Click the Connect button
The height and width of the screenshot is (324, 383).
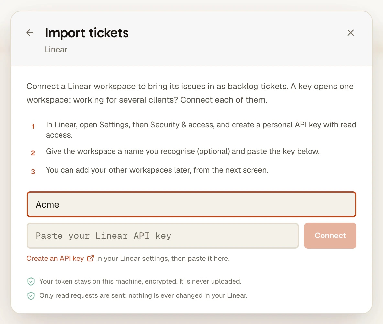coord(330,236)
